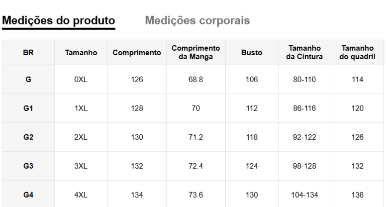
Task: Click the 138 hip size value
Action: point(357,195)
